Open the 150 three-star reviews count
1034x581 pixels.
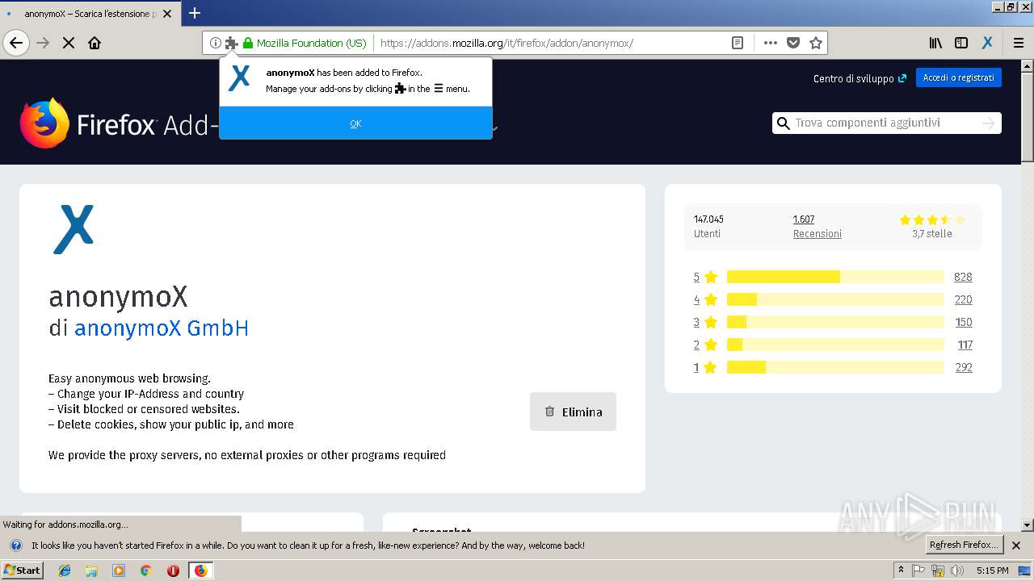pos(964,322)
